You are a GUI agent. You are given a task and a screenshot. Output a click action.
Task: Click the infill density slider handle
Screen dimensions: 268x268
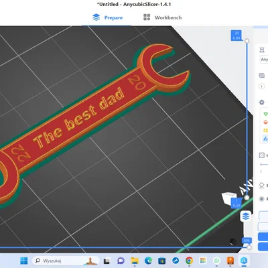point(261,164)
